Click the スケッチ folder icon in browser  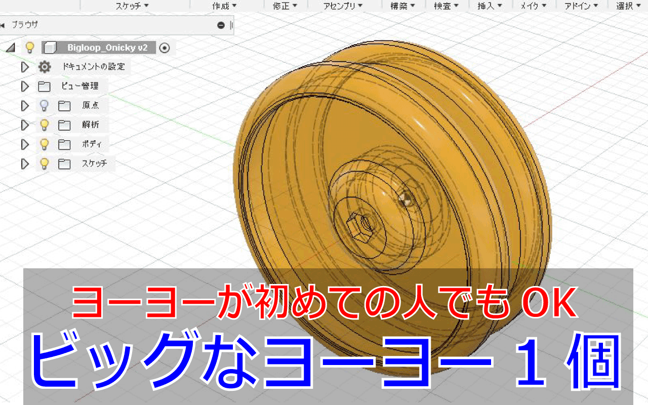point(64,164)
